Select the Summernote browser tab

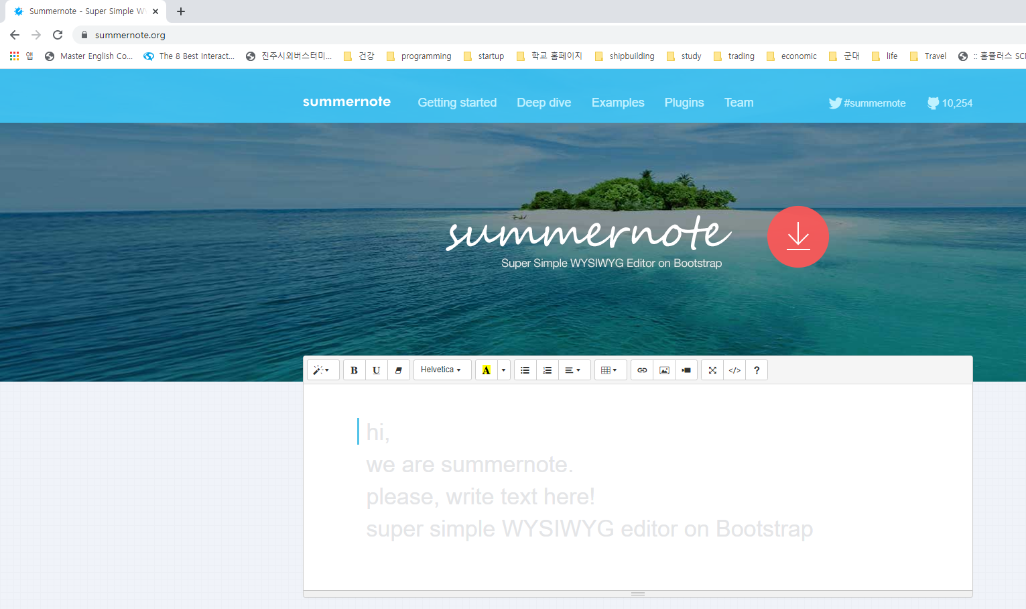click(x=86, y=11)
